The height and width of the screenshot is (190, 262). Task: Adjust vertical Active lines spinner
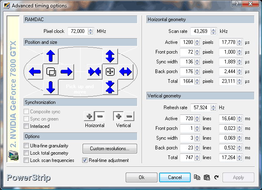click(x=197, y=119)
